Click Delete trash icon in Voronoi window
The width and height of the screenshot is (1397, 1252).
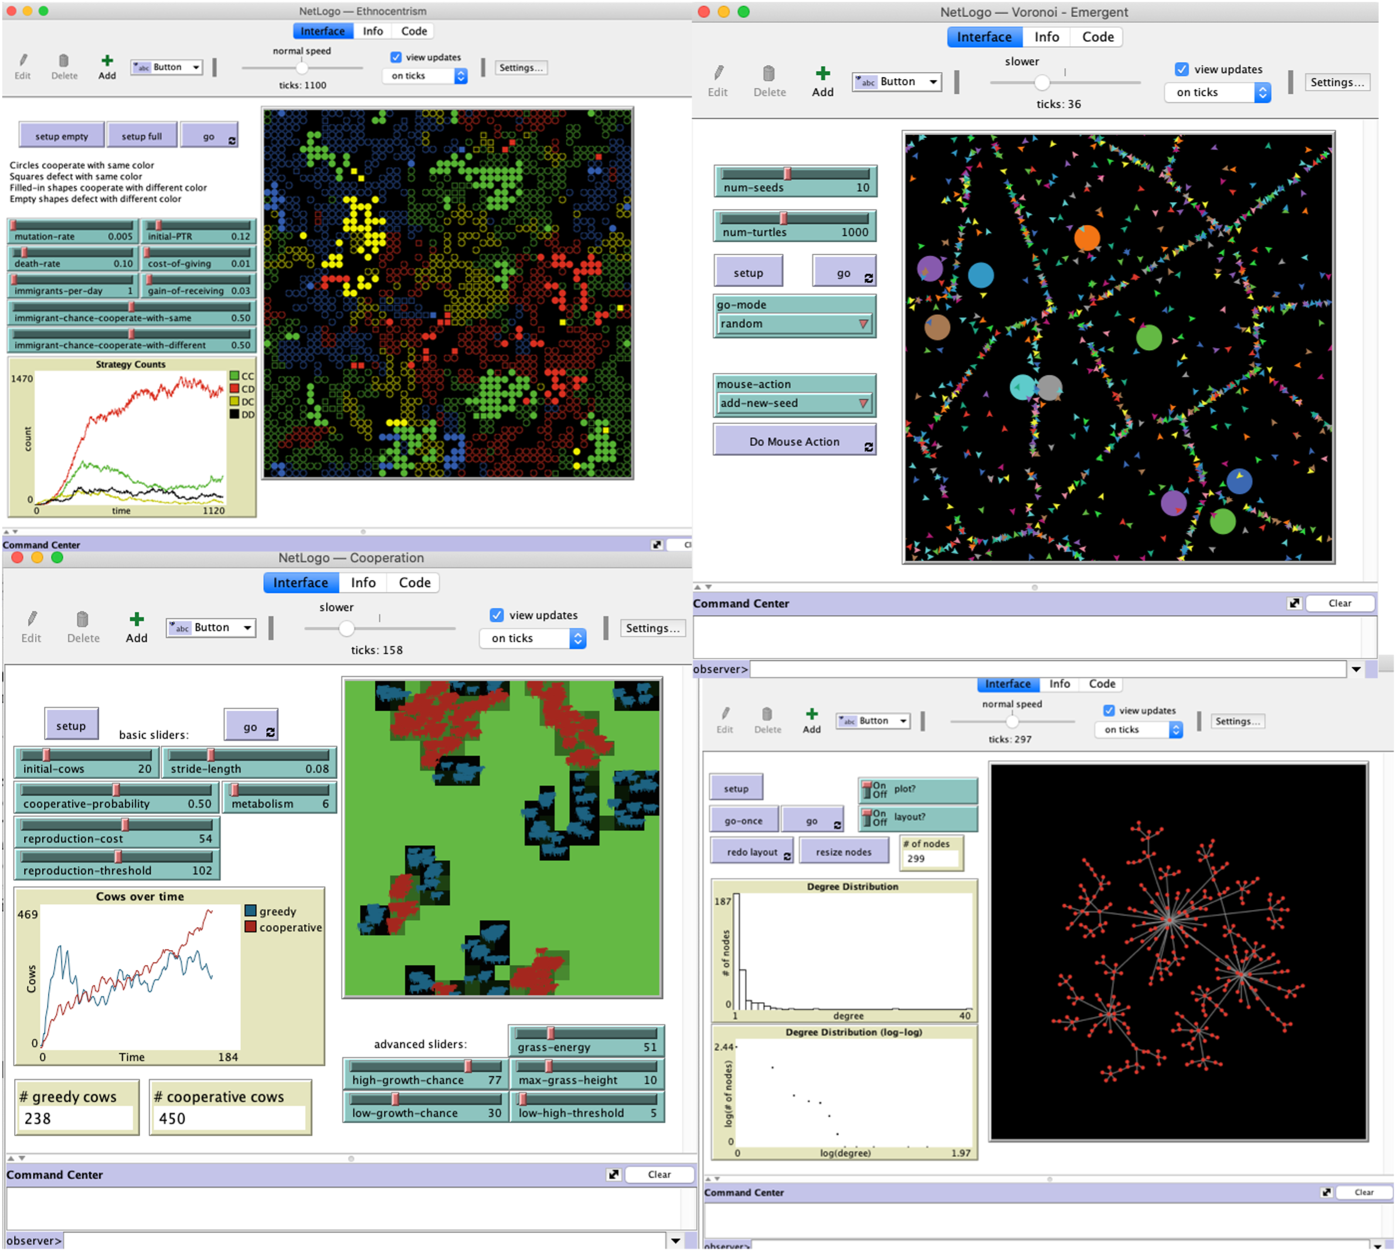[x=769, y=73]
